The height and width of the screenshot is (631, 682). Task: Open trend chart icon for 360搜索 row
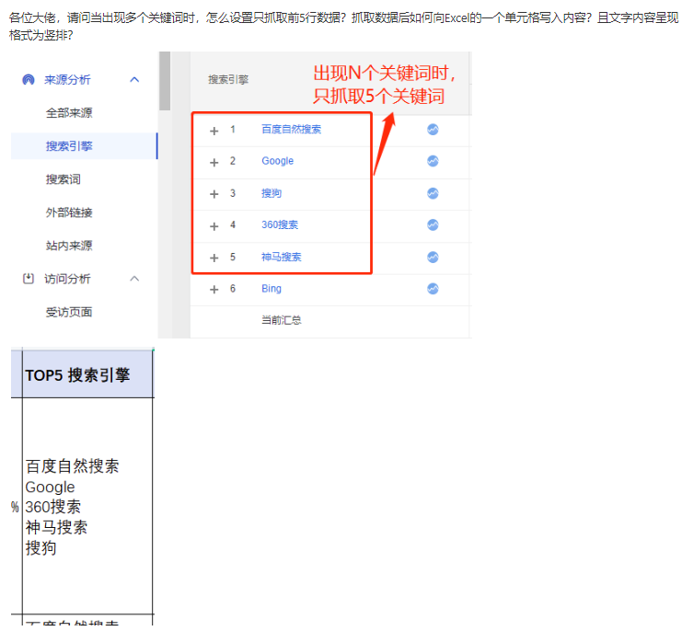coord(433,225)
